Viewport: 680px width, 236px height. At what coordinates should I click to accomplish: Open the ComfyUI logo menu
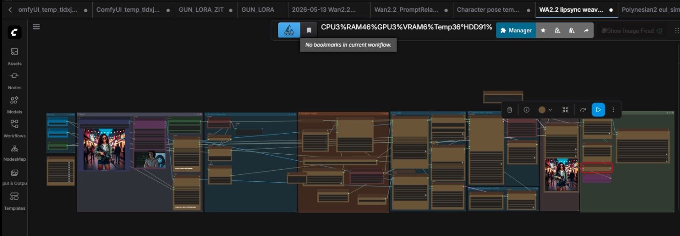14,32
